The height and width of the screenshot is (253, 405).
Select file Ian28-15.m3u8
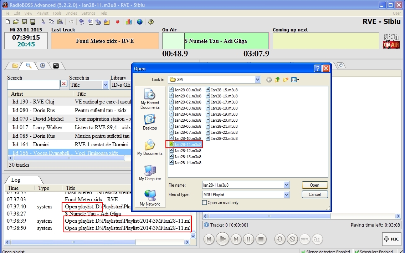click(222, 90)
